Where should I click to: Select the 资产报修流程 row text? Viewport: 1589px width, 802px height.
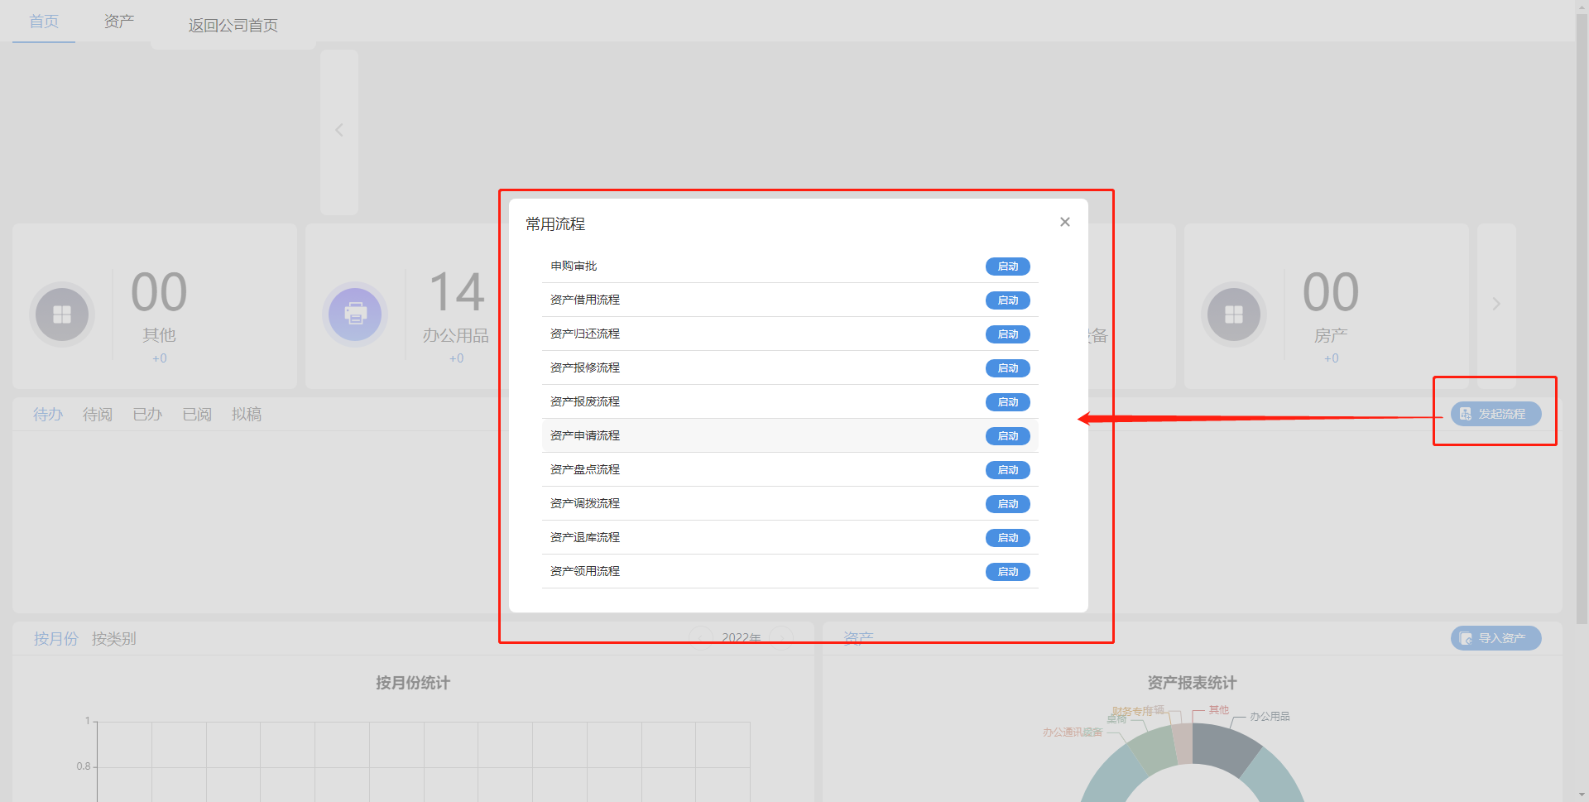pyautogui.click(x=585, y=367)
